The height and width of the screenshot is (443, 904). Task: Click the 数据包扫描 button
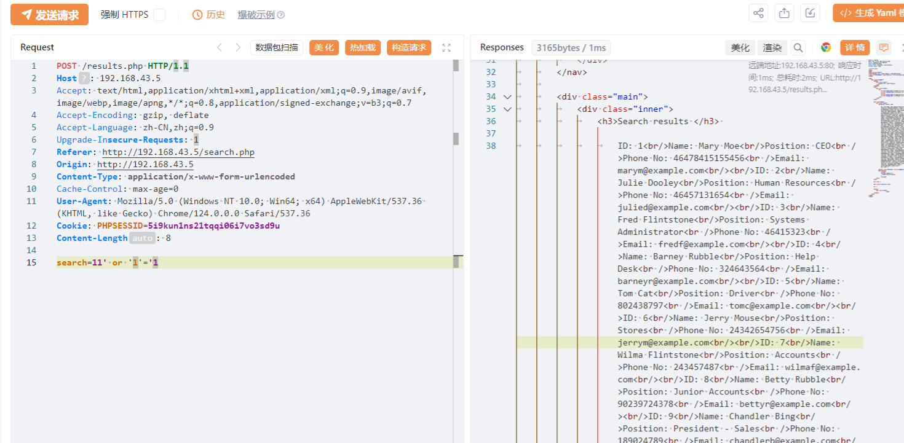coord(277,47)
